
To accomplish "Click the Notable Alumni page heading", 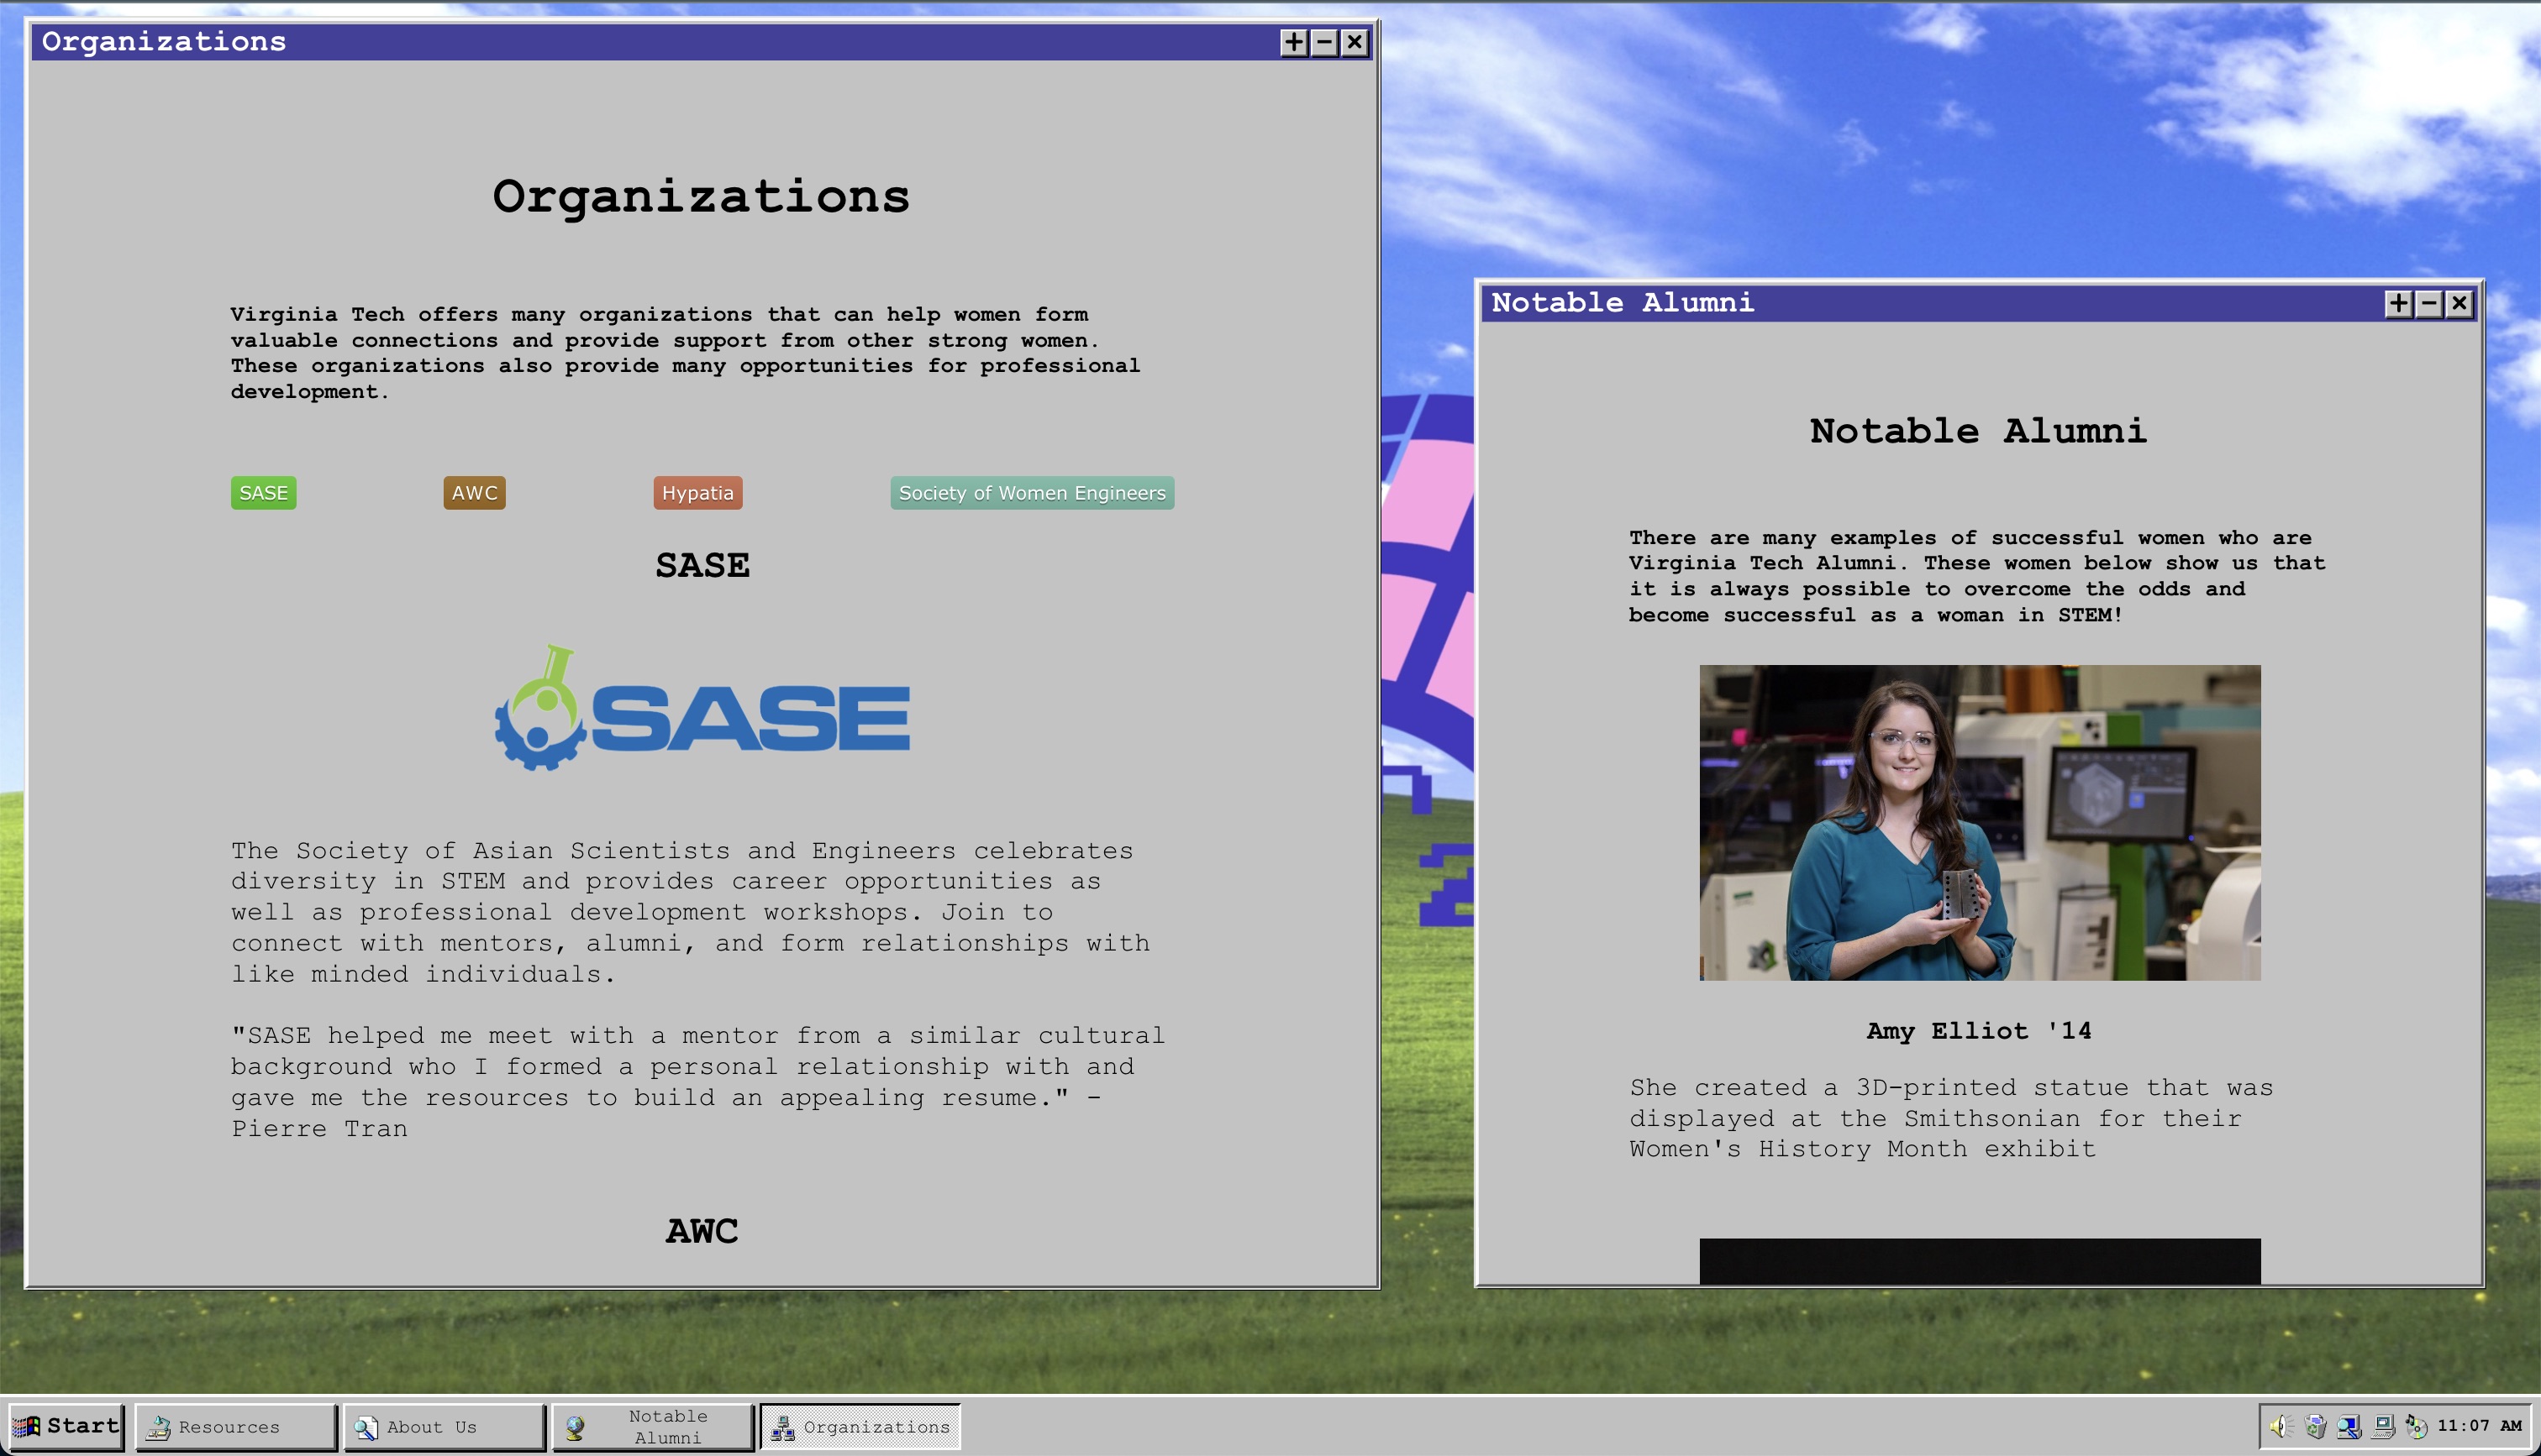I will [x=1979, y=431].
